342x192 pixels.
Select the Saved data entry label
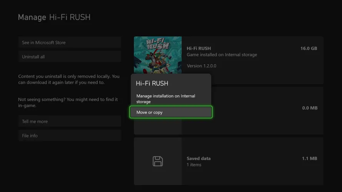[199, 158]
